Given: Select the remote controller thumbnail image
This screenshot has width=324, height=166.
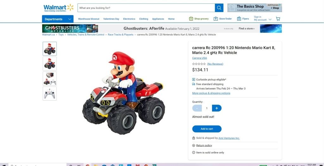Looking at the screenshot, I should point(50,94).
